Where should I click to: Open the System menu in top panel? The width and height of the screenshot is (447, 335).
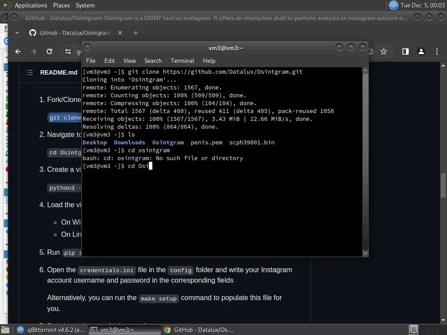coord(85,5)
